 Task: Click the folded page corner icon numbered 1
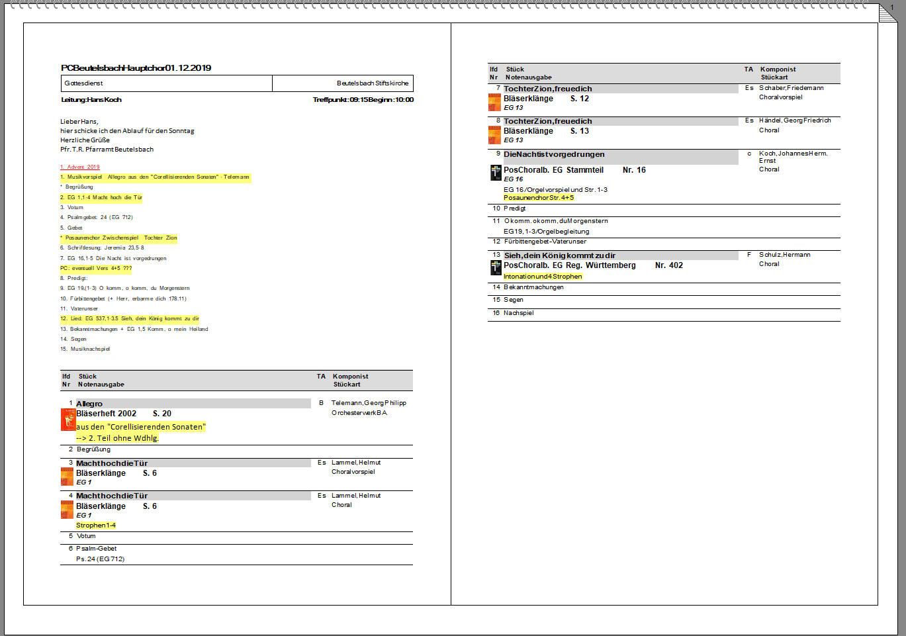[x=887, y=12]
